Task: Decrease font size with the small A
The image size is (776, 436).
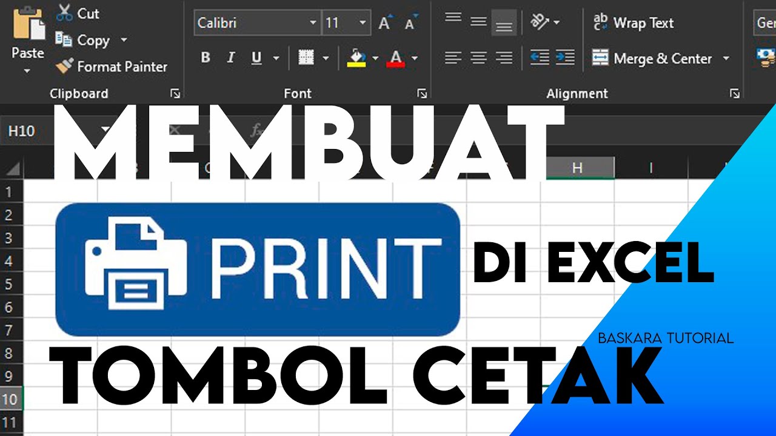Action: coord(411,23)
